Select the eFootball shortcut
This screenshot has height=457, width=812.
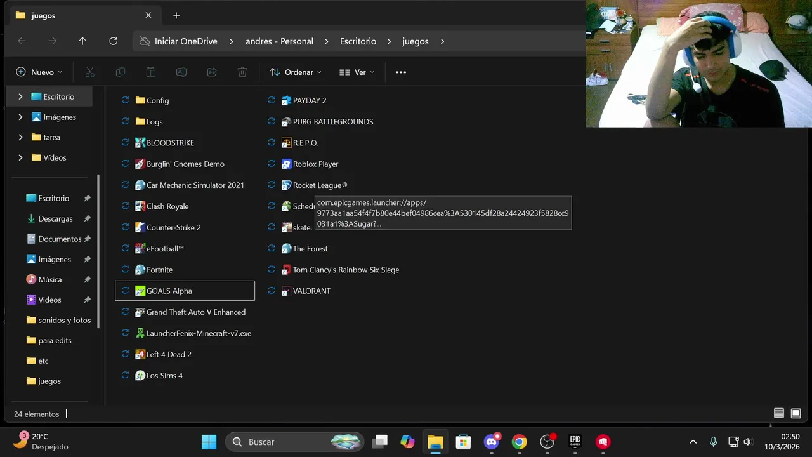(159, 249)
